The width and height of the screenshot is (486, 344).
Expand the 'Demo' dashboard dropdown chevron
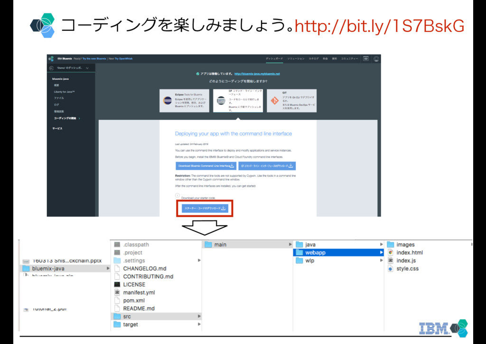pos(87,68)
